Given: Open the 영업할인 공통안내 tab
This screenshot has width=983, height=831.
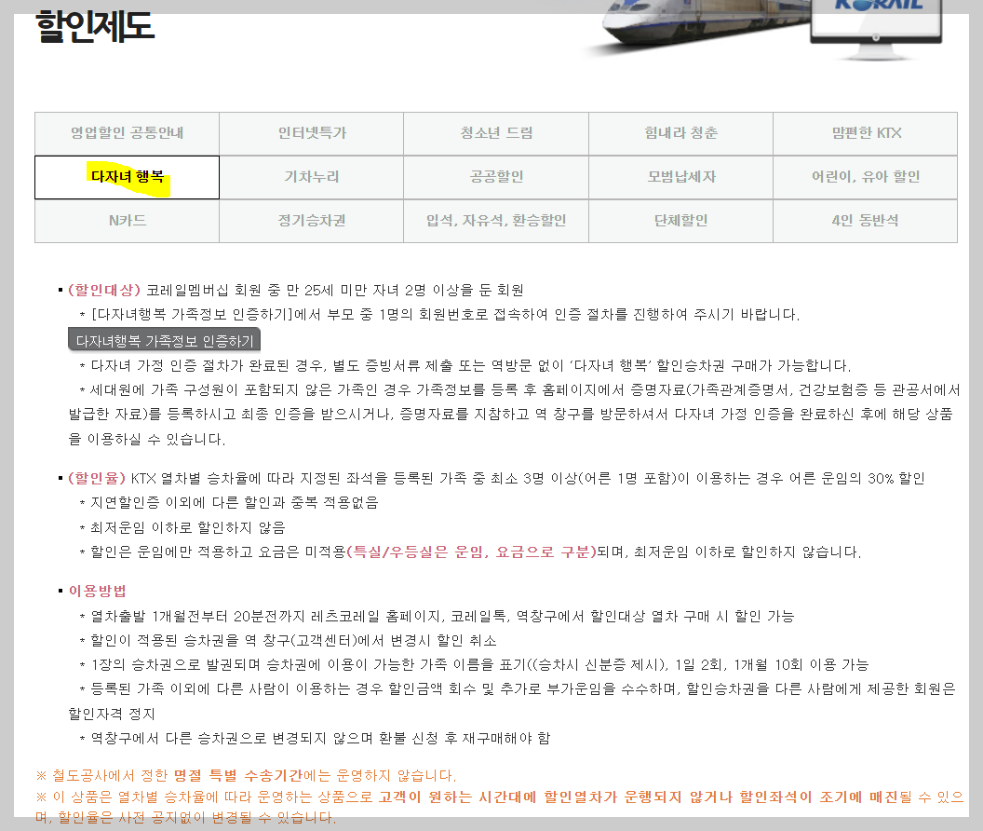Looking at the screenshot, I should pos(127,134).
